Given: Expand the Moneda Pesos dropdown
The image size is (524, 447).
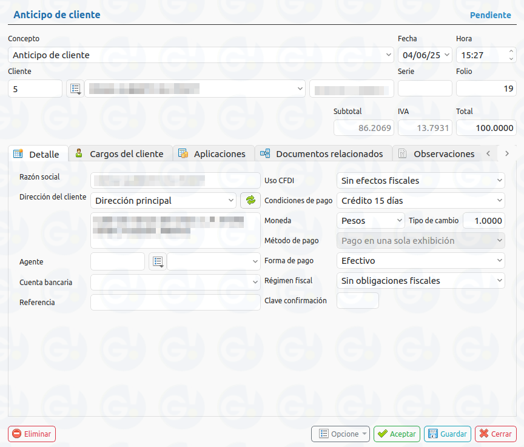Looking at the screenshot, I should tap(399, 221).
